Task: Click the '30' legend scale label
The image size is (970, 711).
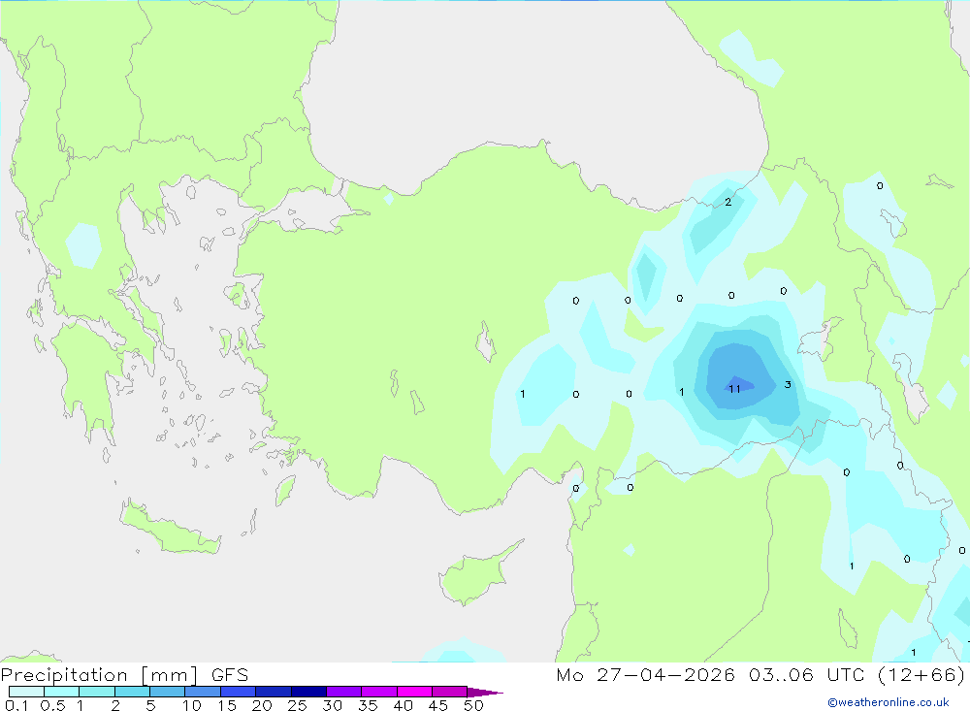Action: [333, 705]
